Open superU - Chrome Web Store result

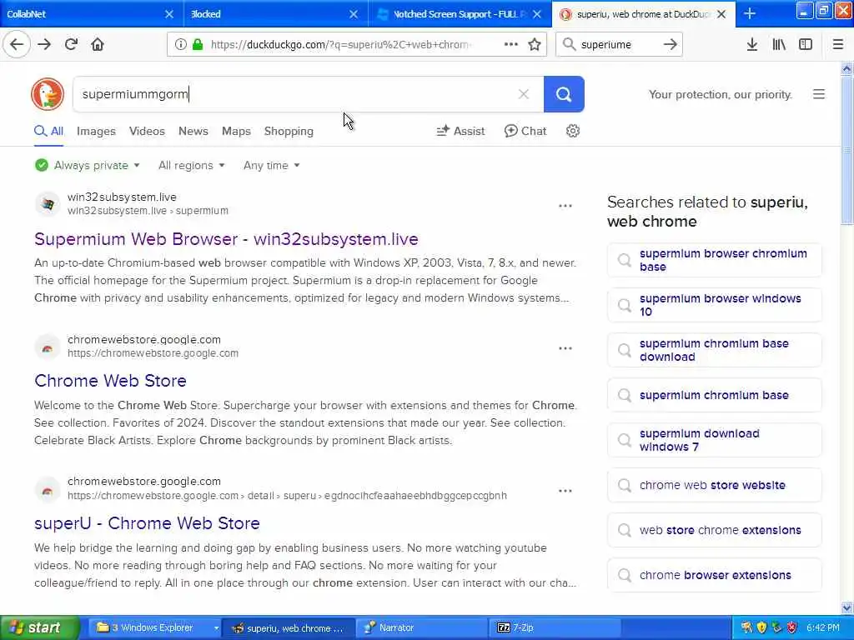tap(147, 523)
